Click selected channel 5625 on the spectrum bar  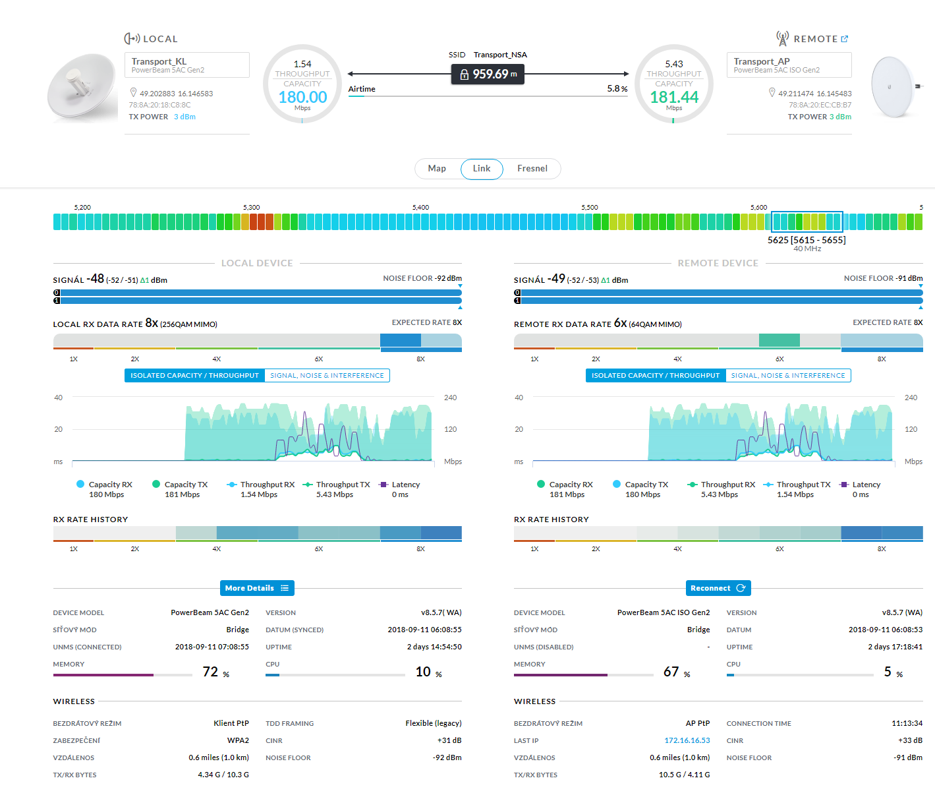[x=807, y=222]
